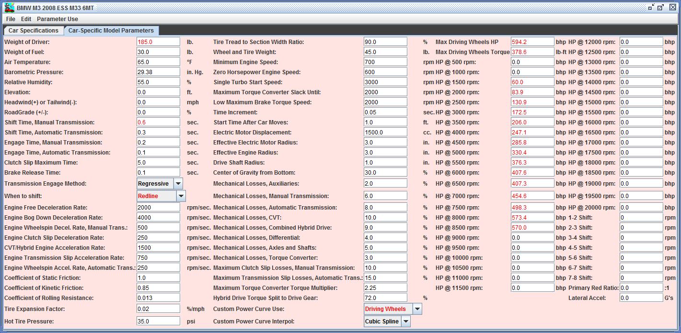Click HP @ 1500 rpm field
The image size is (681, 333).
tap(532, 82)
